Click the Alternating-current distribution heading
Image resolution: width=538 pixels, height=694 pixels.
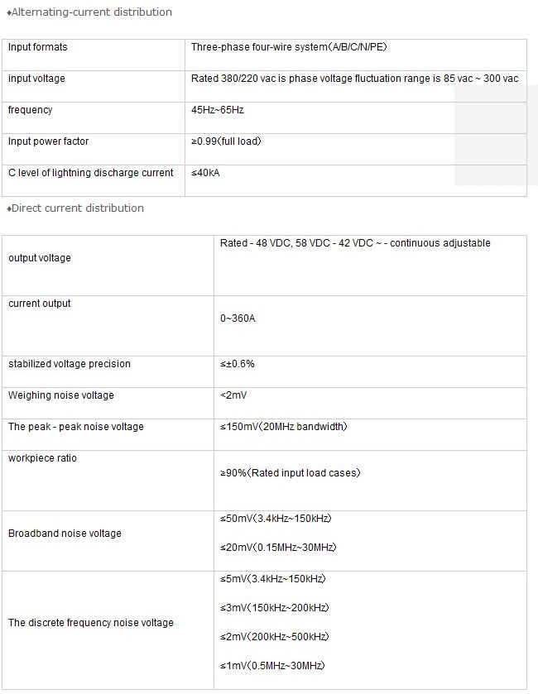point(90,12)
